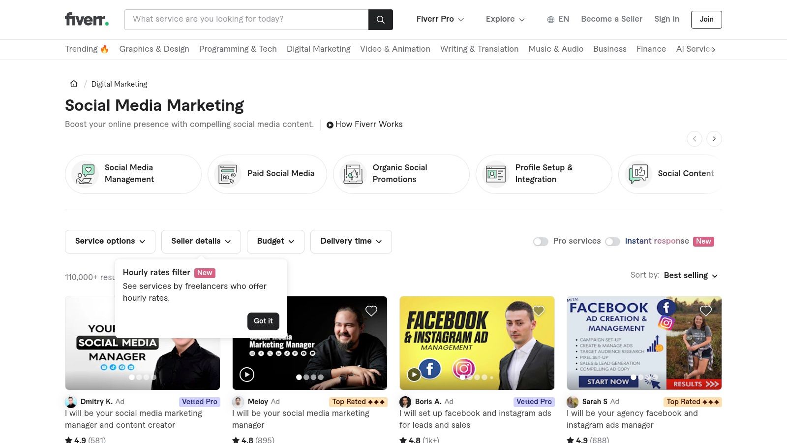Image resolution: width=787 pixels, height=443 pixels.
Task: Click the Join button
Action: click(706, 19)
